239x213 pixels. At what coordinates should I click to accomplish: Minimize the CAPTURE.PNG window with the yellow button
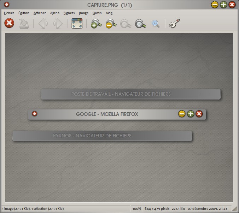coord(215,5)
